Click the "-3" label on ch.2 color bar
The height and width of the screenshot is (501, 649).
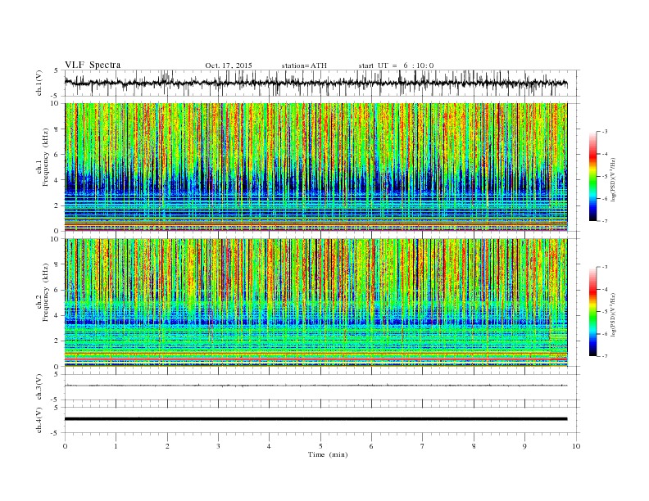click(x=605, y=267)
